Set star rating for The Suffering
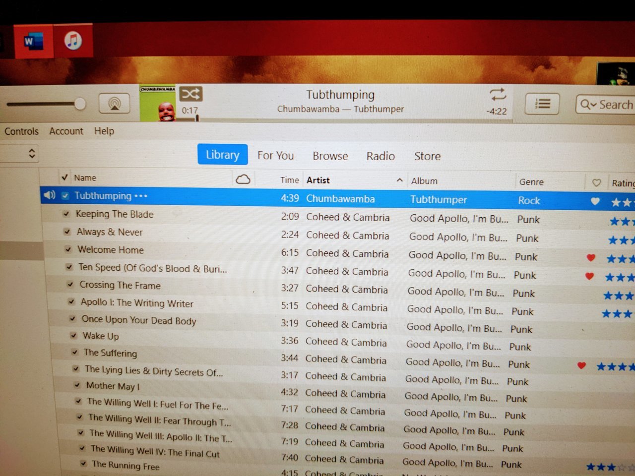The image size is (635, 476). tap(615, 367)
